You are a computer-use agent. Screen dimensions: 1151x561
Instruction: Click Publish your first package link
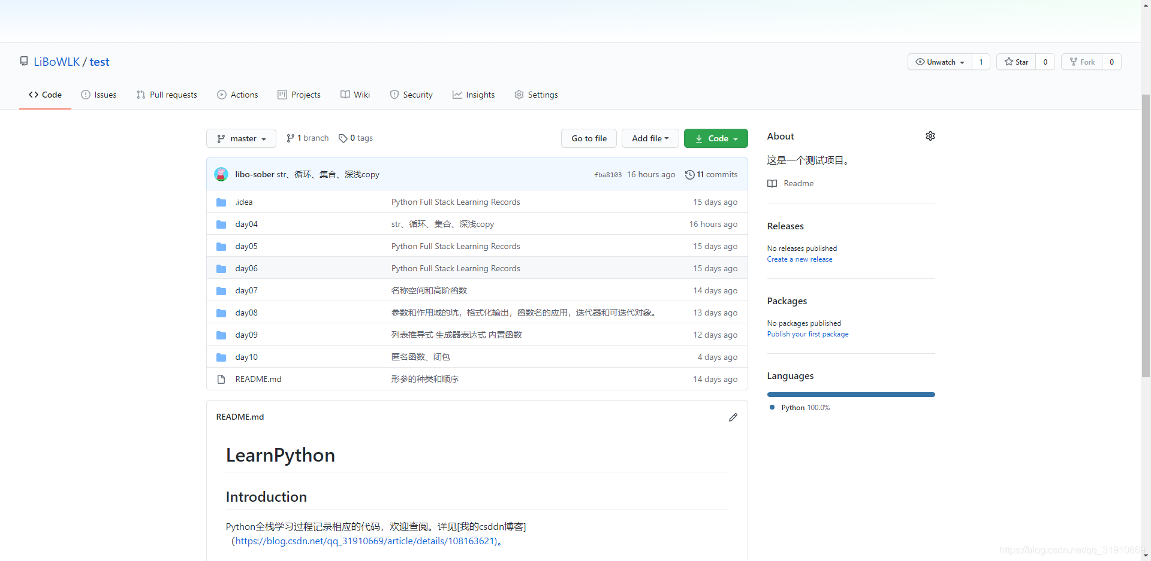[x=807, y=334]
